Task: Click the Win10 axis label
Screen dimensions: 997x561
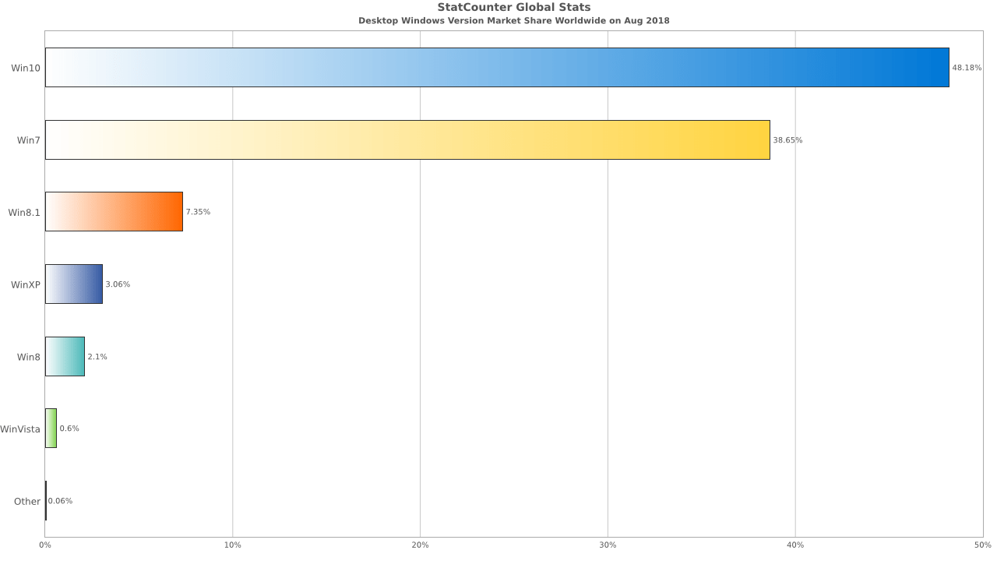Action: coord(26,68)
